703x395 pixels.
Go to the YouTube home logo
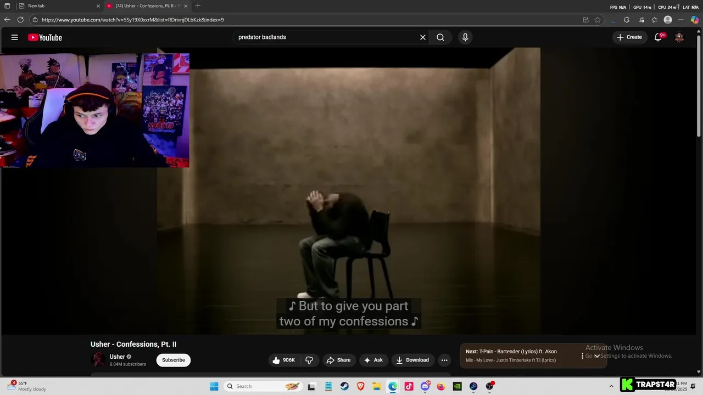tap(45, 37)
